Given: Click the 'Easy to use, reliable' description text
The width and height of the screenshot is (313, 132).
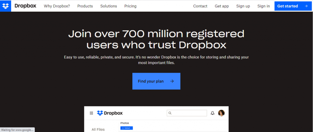Looking at the screenshot, I should 156,60.
